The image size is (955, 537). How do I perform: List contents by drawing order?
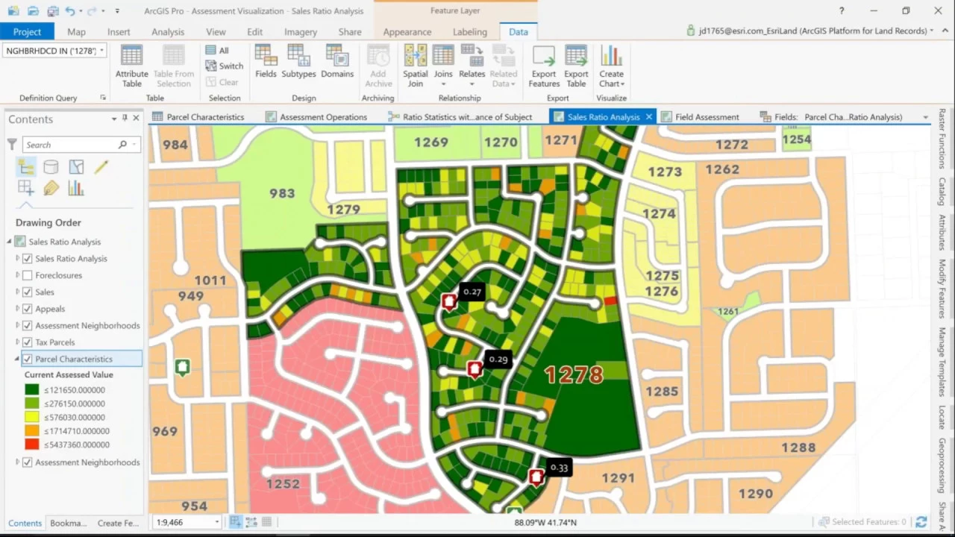click(x=25, y=167)
